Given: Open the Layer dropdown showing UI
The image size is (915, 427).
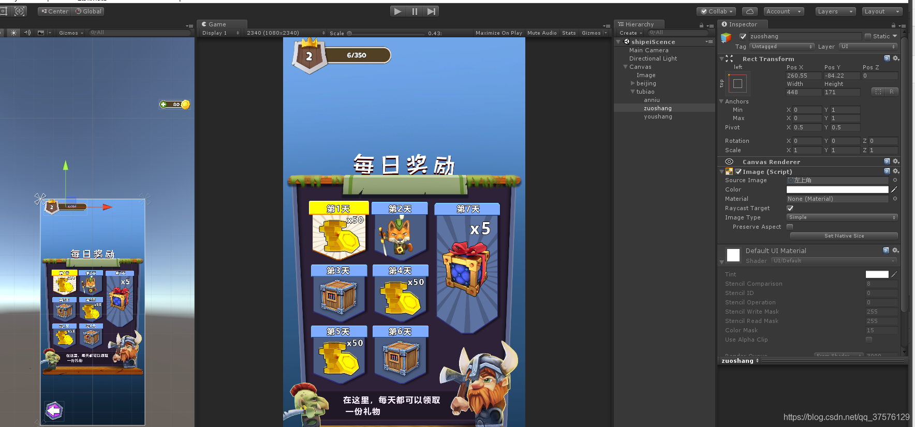Looking at the screenshot, I should pyautogui.click(x=868, y=47).
